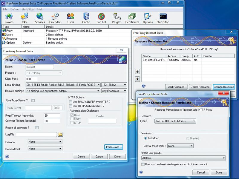Open the Services toolbar icon
This screenshot has height=179, width=239.
point(40,18)
